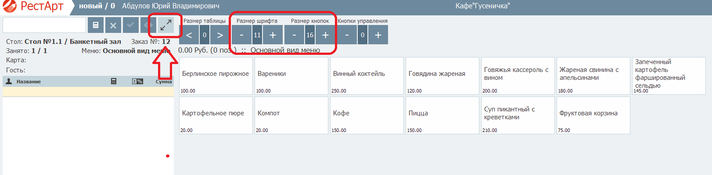
Task: Select the Пицца menu item
Action: [x=442, y=115]
